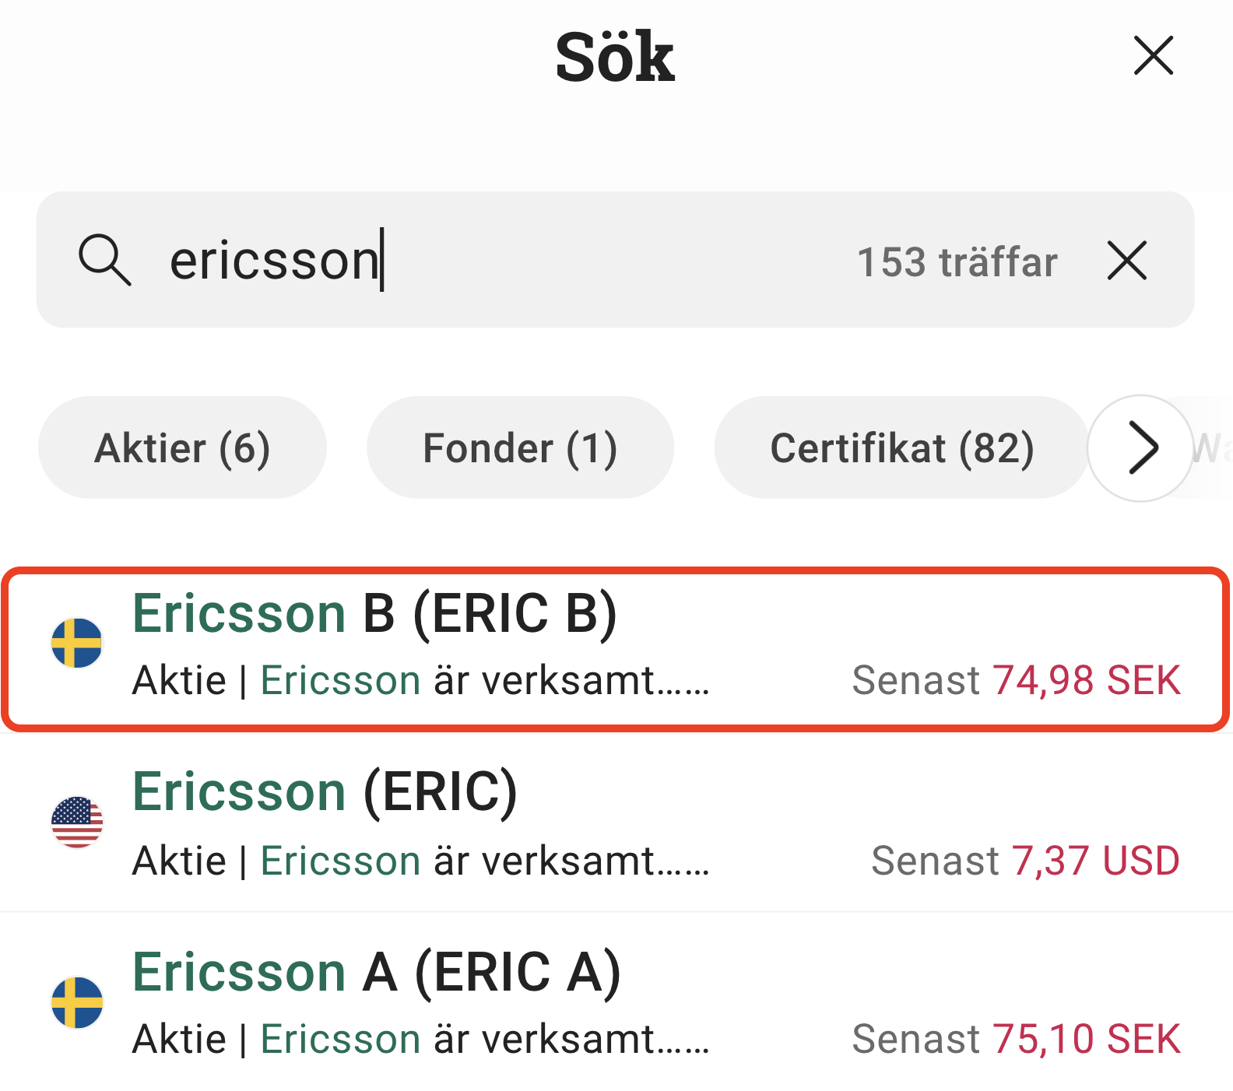Click the 153 träffar hit count
This screenshot has width=1233, height=1091.
point(957,262)
